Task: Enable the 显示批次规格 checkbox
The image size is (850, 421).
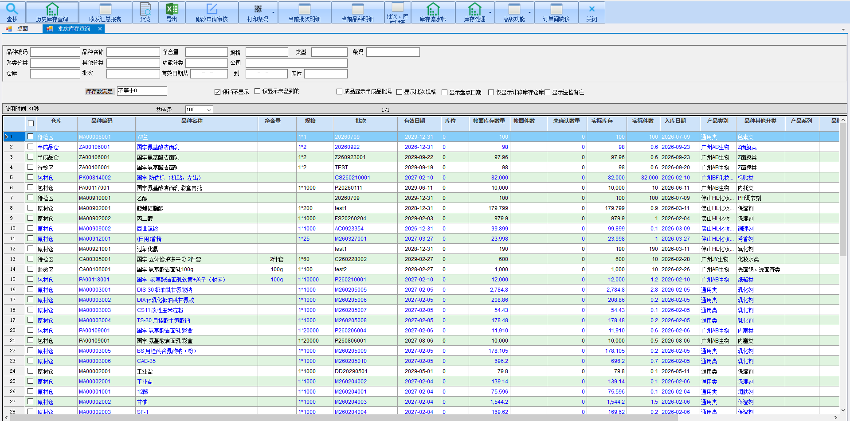Action: pyautogui.click(x=399, y=92)
